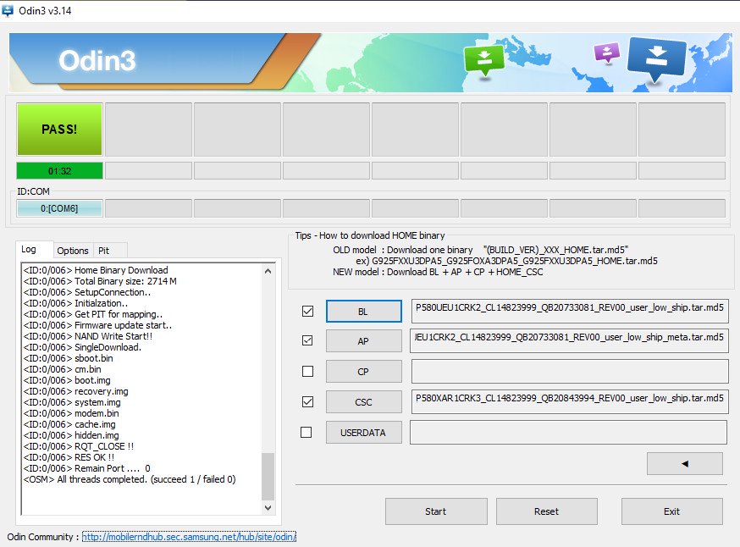Click the Odin3 app icon in title bar

[x=9, y=10]
